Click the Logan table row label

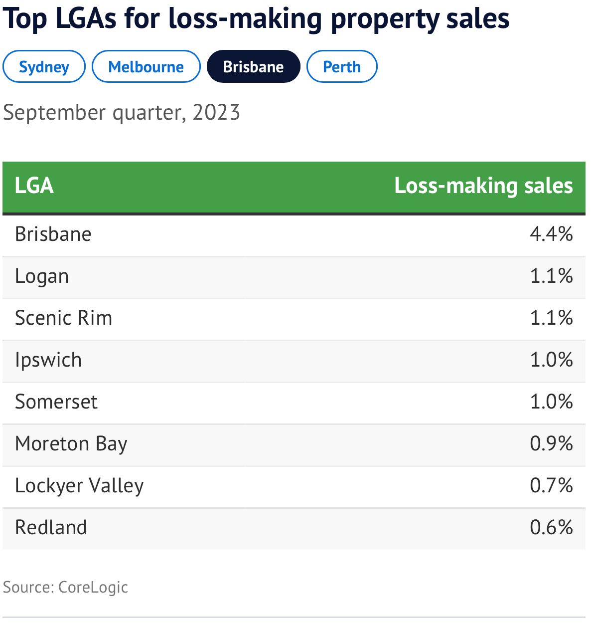point(42,276)
